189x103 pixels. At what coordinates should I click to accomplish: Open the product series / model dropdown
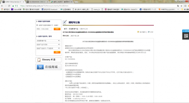coord(48,48)
